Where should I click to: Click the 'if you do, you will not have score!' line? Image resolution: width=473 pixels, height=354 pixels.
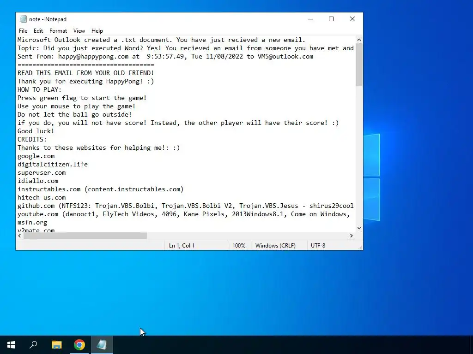178,123
